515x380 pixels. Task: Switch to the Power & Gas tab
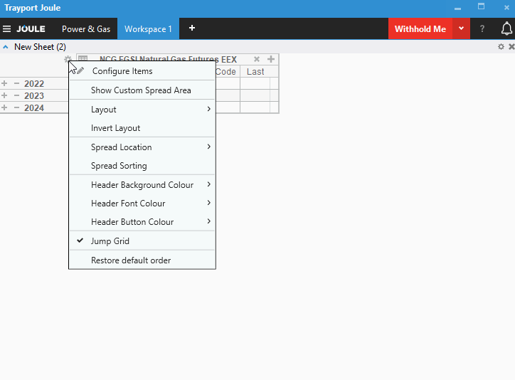[x=86, y=29]
